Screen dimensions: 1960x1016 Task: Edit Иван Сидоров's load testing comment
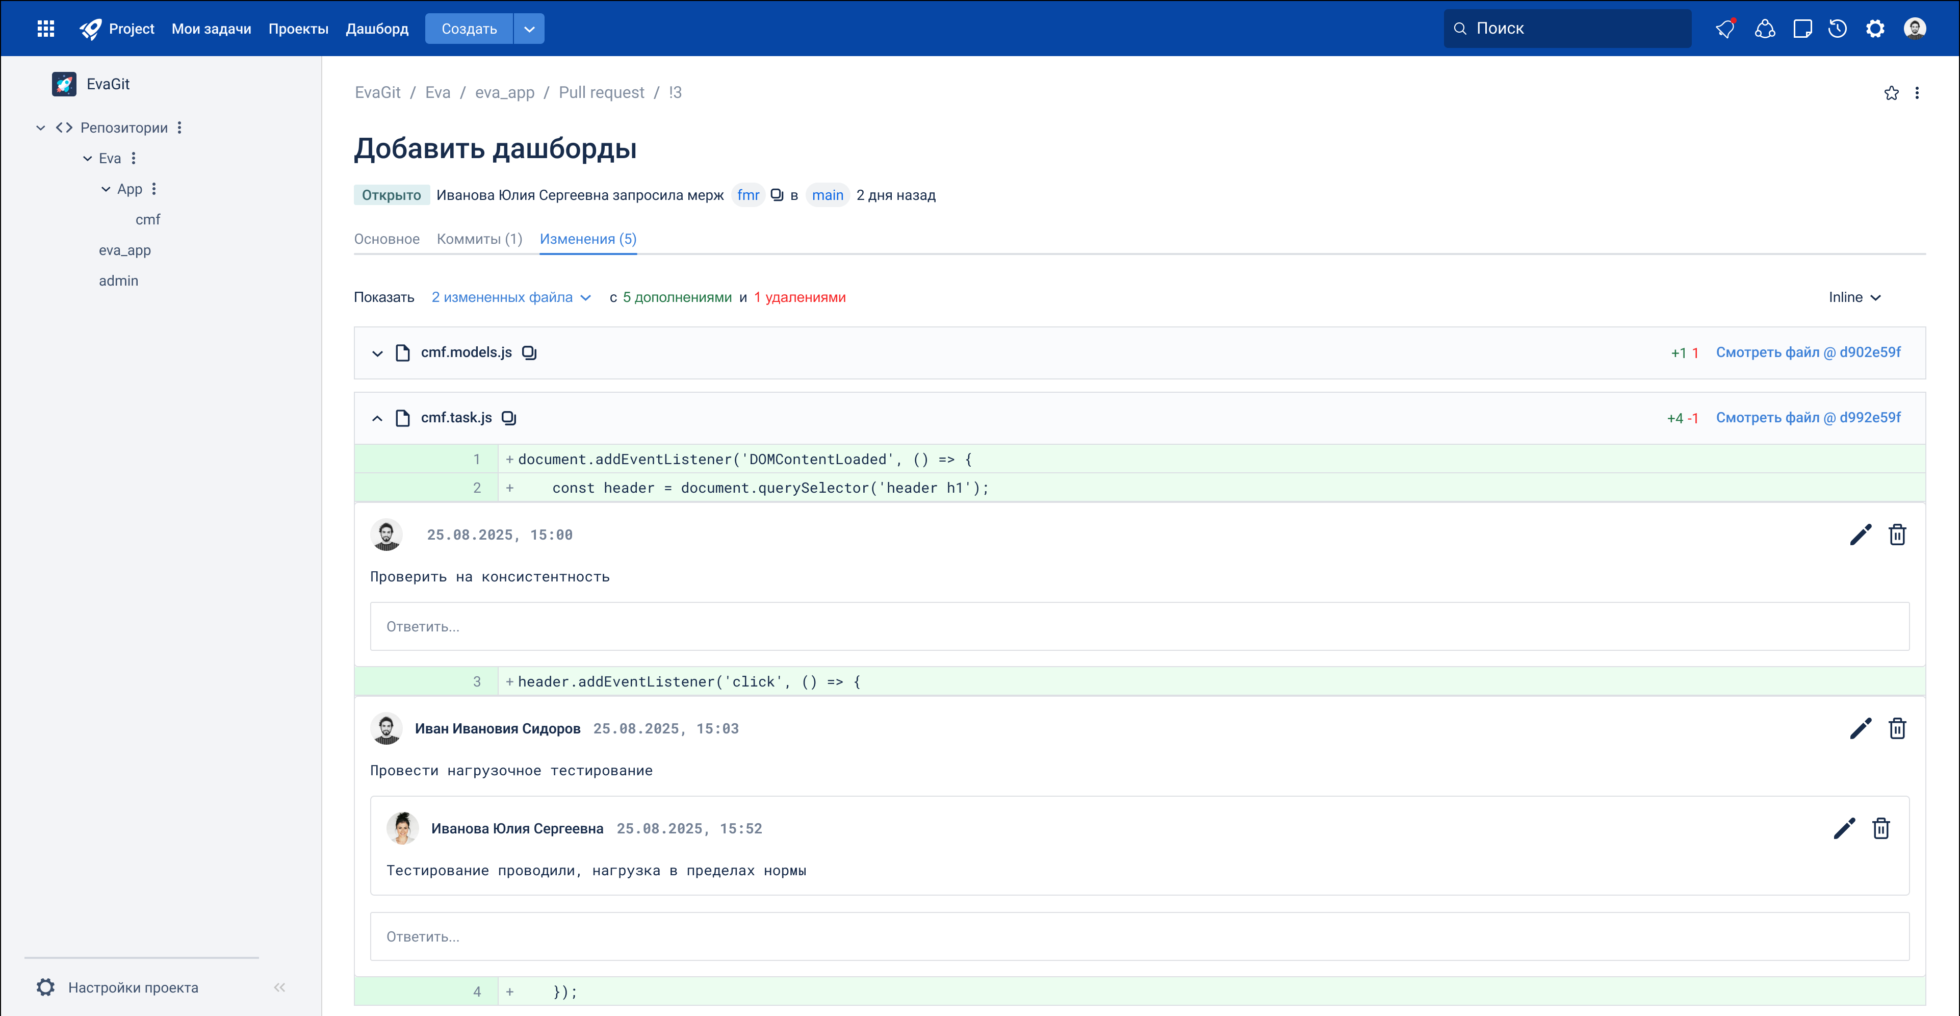[1861, 728]
